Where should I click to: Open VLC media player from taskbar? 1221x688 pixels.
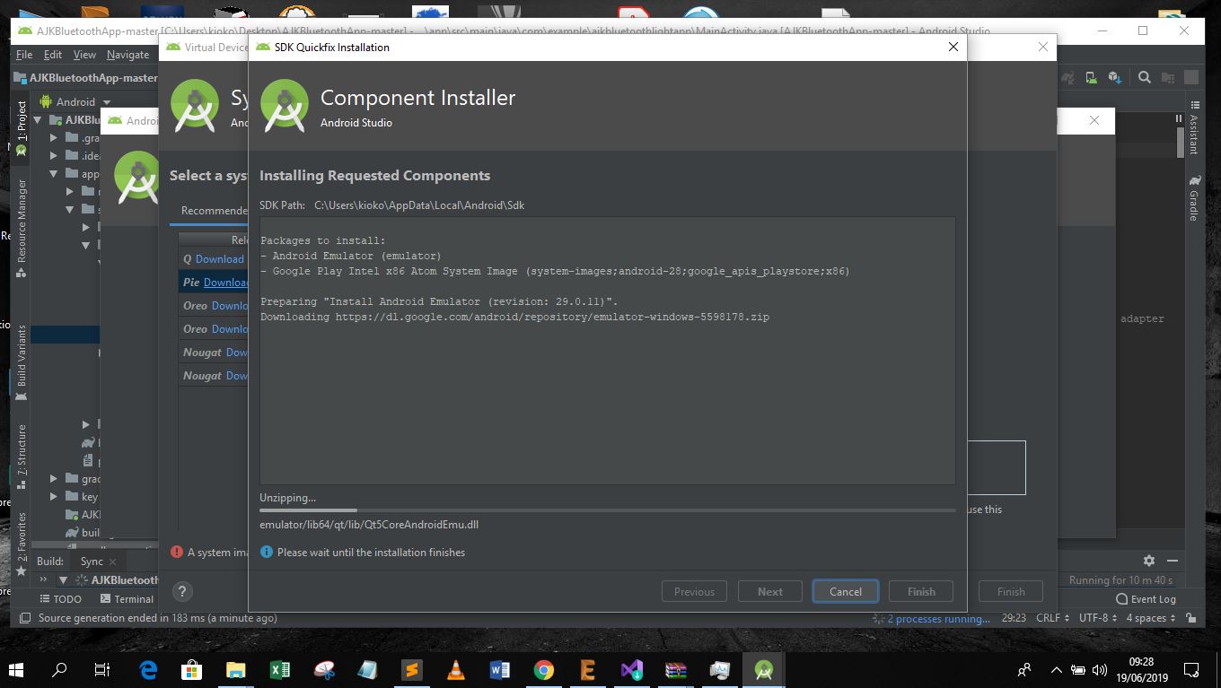[x=456, y=669]
